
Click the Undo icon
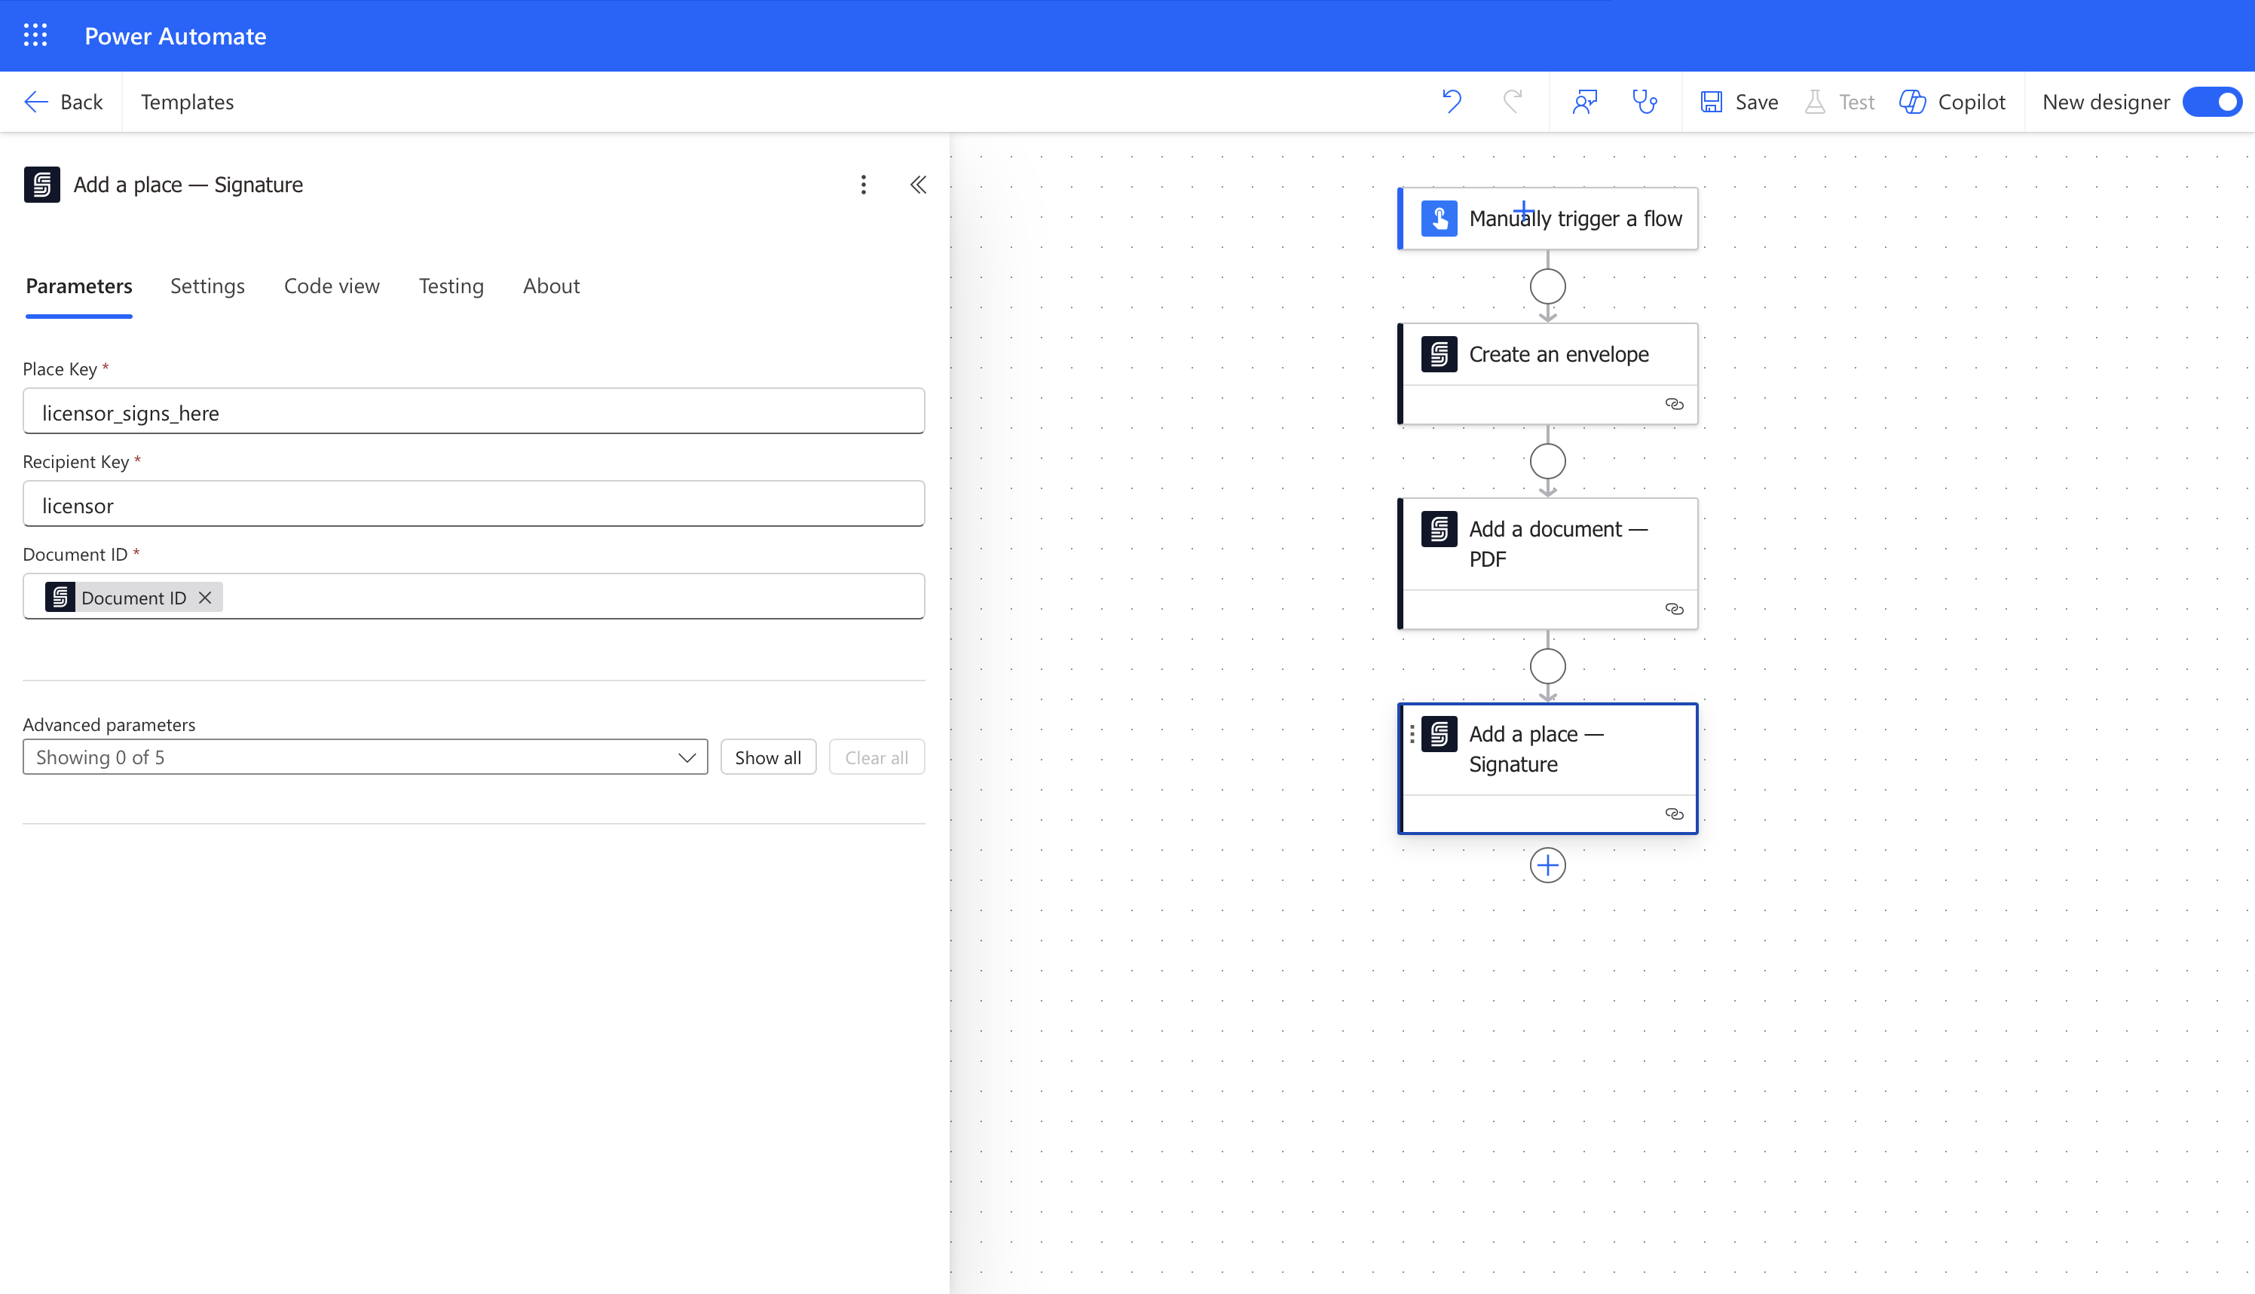pyautogui.click(x=1452, y=102)
